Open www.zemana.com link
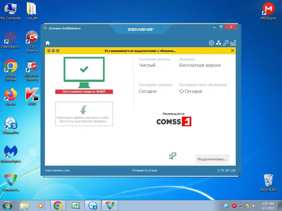The height and width of the screenshot is (211, 282). (57, 170)
